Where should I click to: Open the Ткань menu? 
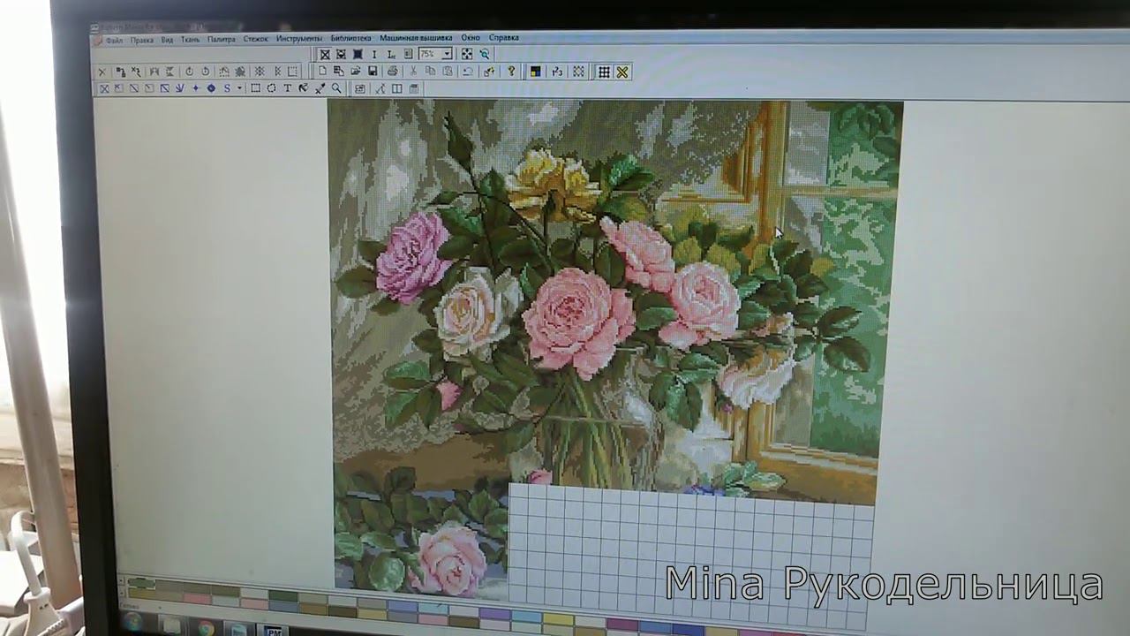coord(190,40)
